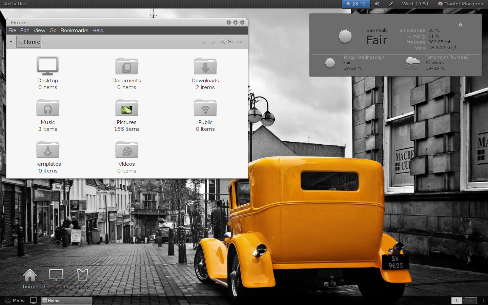488x305 pixels.
Task: Click Activities in the top panel
Action: [15, 4]
